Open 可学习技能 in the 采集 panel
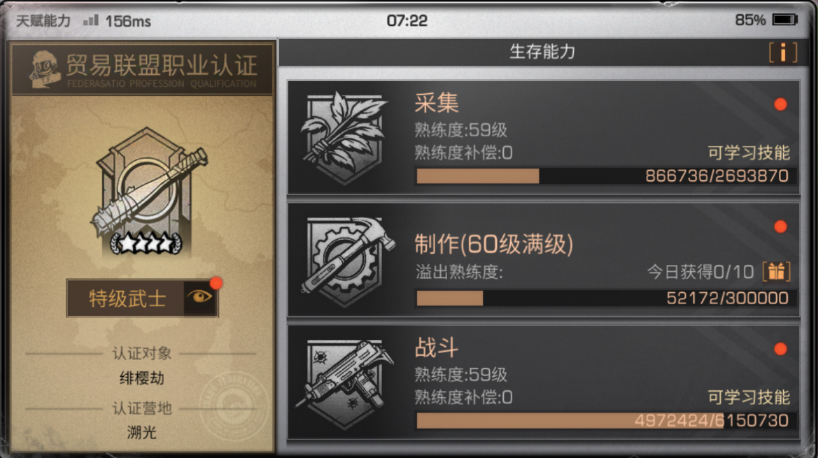Screen dimensions: 818x458 (749, 152)
